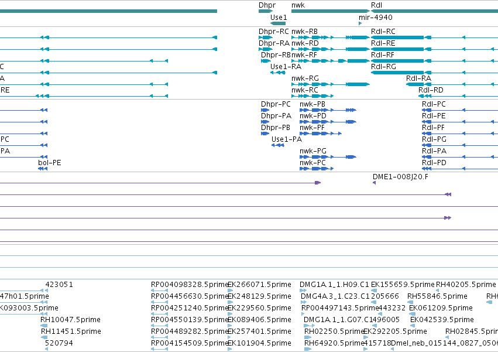Screen dimensions: 498x352
Task: Select EST EK089406.5prime
Action: (230, 326)
